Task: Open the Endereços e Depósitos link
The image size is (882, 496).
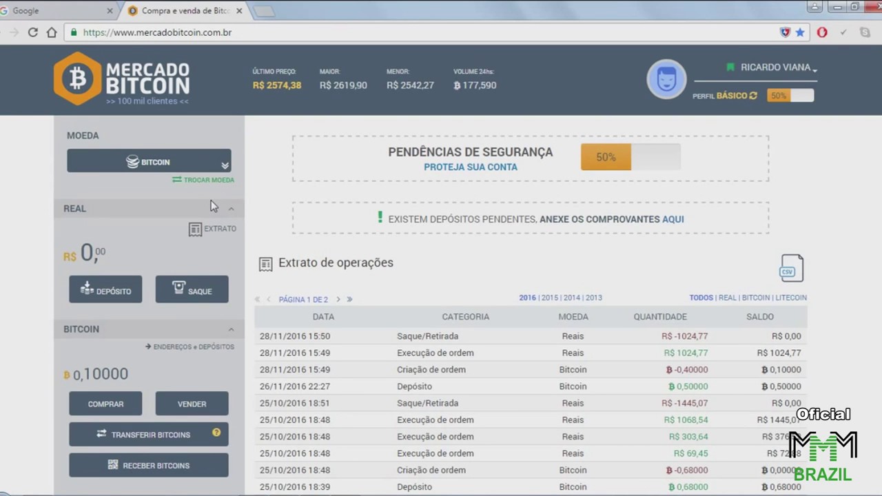Action: pos(190,347)
